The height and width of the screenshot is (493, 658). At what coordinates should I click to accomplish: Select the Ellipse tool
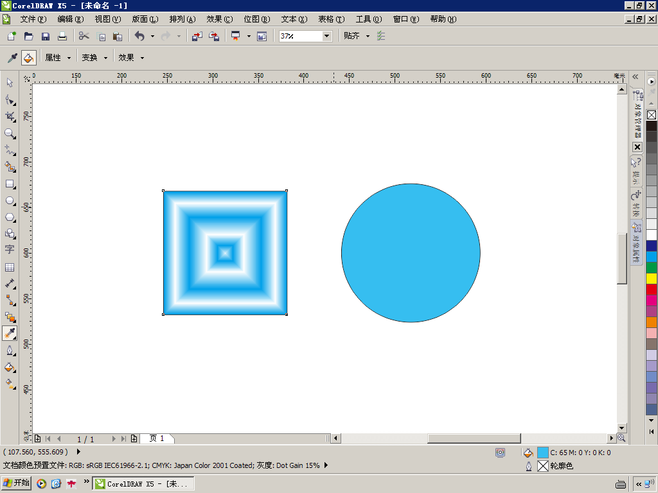[10, 200]
